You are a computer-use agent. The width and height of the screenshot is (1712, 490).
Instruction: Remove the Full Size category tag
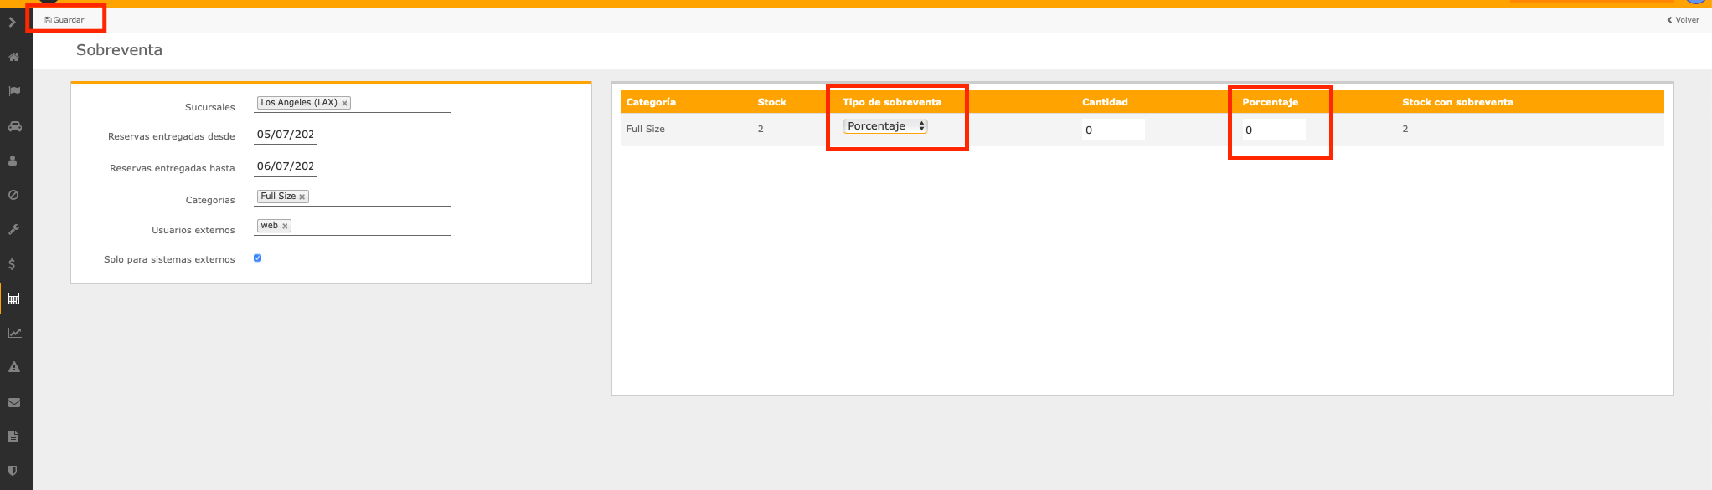tap(302, 197)
